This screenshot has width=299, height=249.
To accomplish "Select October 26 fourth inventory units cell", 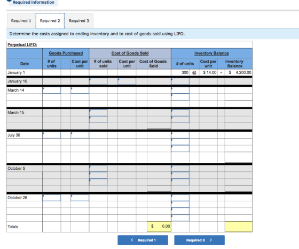I will 180,218.
